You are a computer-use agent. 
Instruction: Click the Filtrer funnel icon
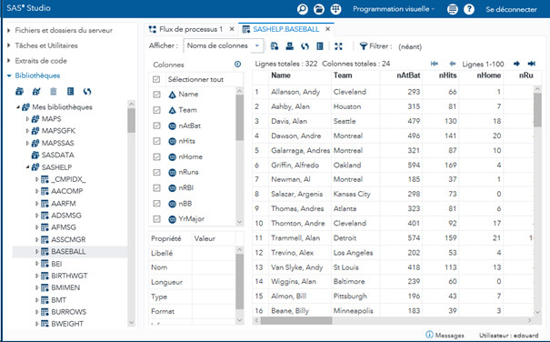click(364, 46)
